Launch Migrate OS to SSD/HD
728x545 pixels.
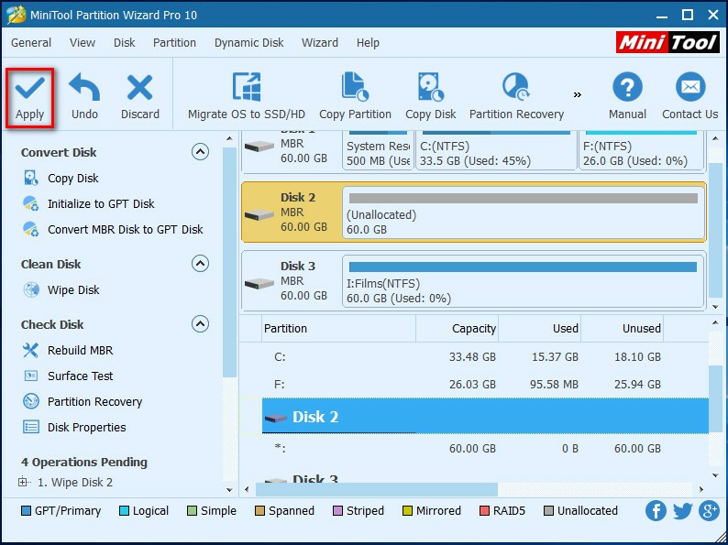click(x=247, y=97)
